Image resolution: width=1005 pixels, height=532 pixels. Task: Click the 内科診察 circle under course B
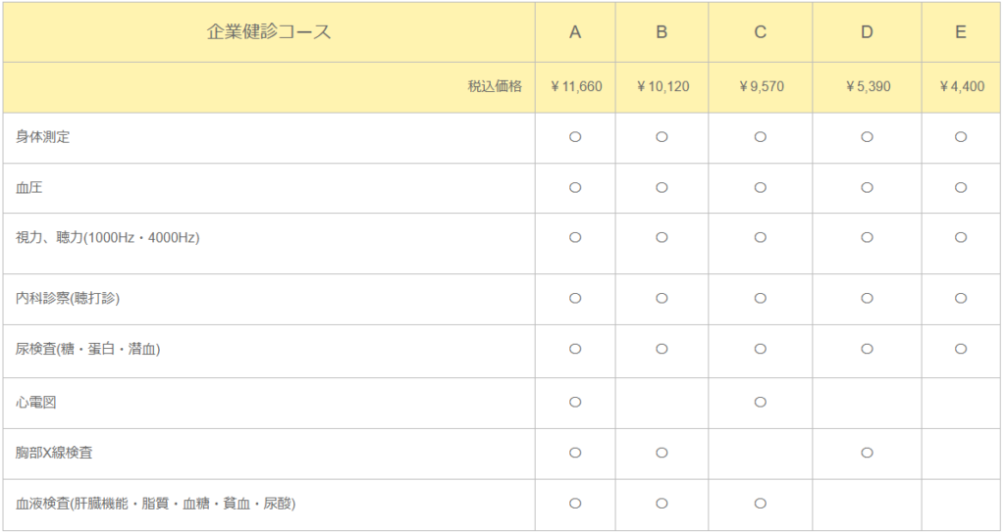click(661, 298)
